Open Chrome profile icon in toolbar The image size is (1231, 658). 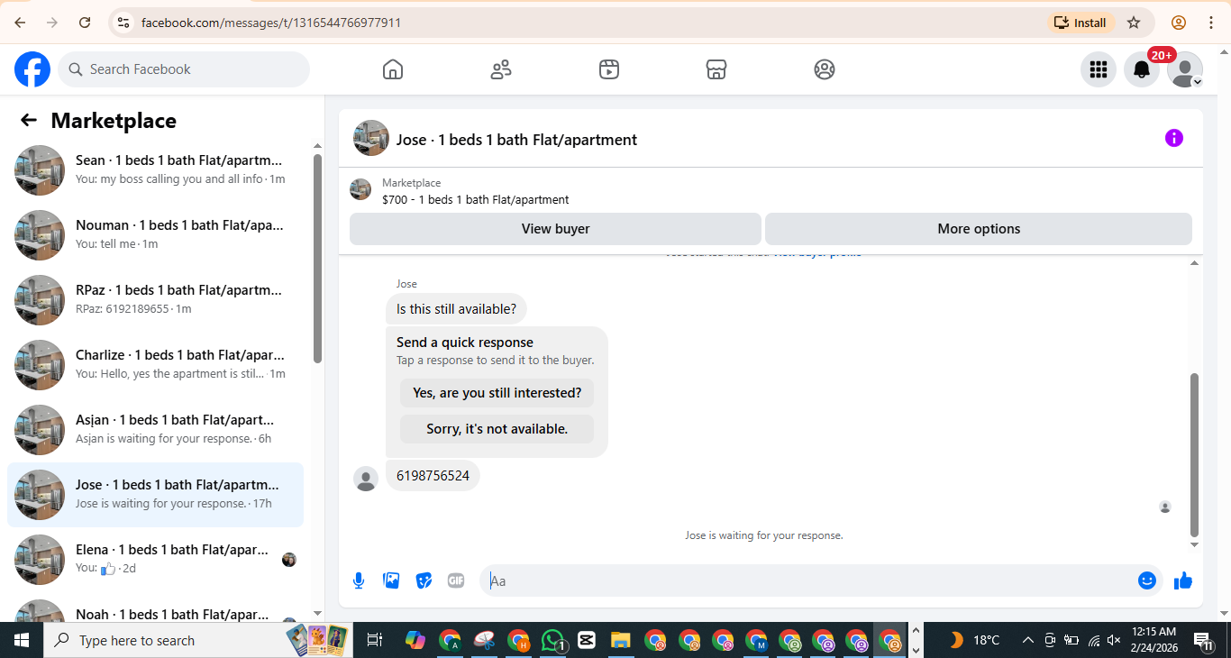click(x=1179, y=23)
